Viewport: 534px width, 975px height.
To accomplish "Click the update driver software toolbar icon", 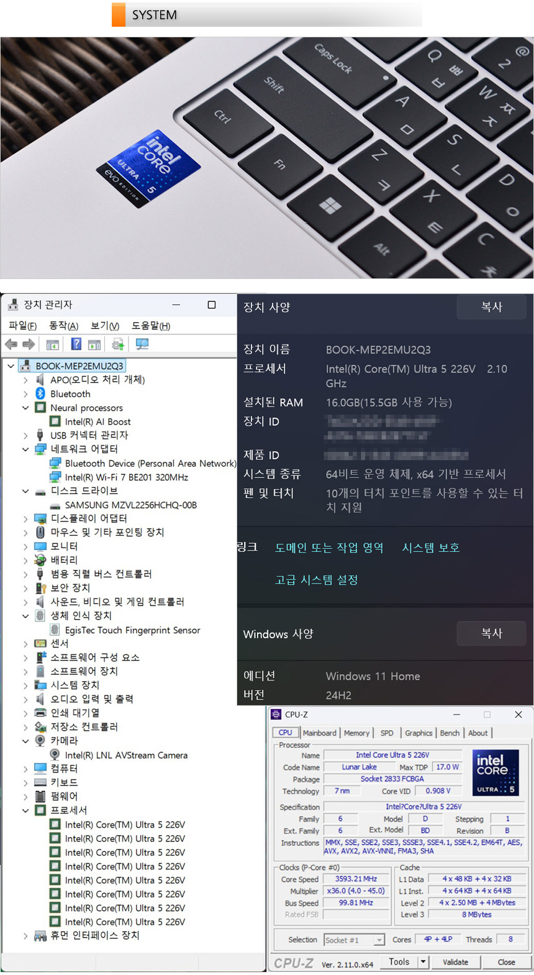I will tap(118, 344).
